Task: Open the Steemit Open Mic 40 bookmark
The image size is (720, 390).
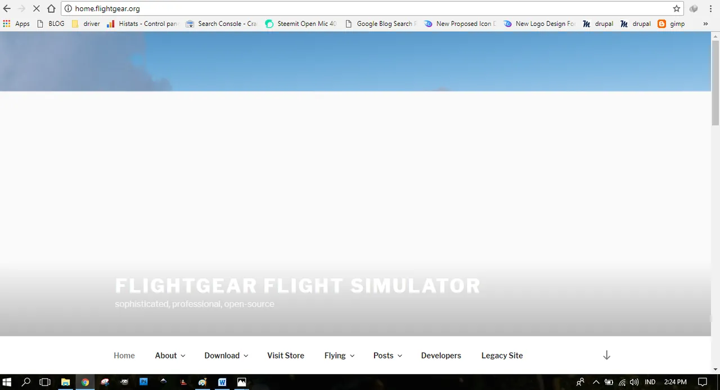Action: [x=300, y=24]
